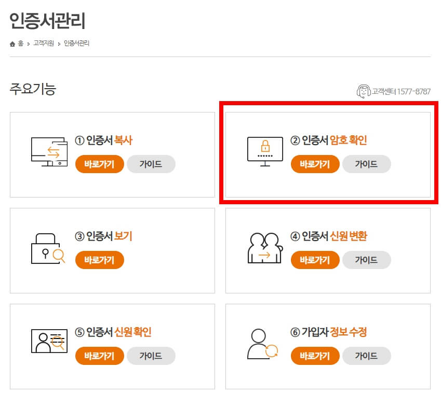Click the certificate copy computer icon
The image size is (441, 395).
(x=49, y=152)
